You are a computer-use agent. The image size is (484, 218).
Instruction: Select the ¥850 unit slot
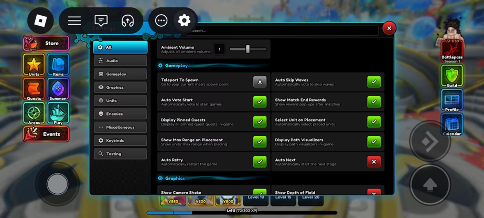point(173,200)
